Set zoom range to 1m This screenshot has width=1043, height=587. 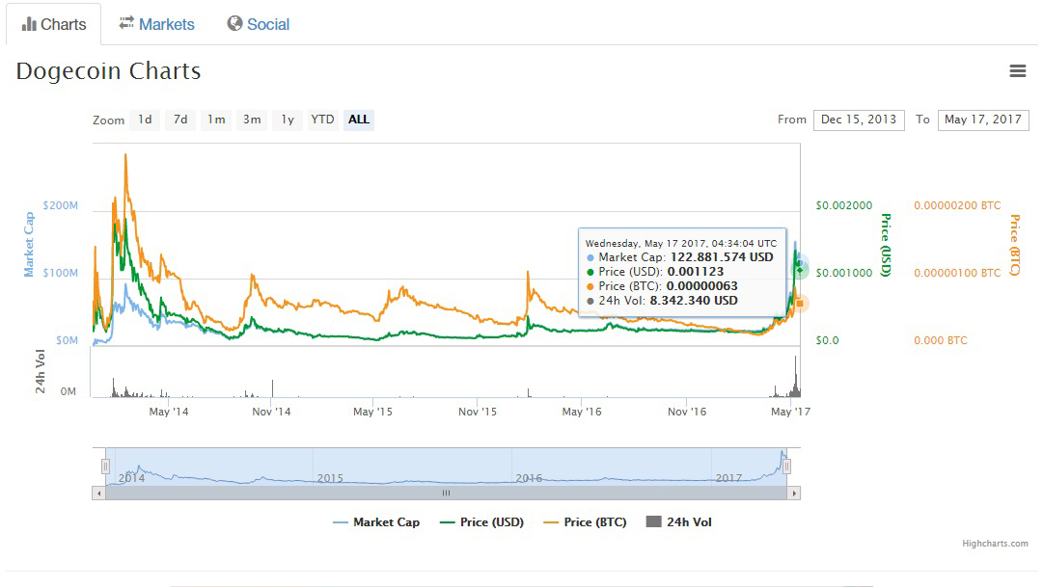point(216,120)
